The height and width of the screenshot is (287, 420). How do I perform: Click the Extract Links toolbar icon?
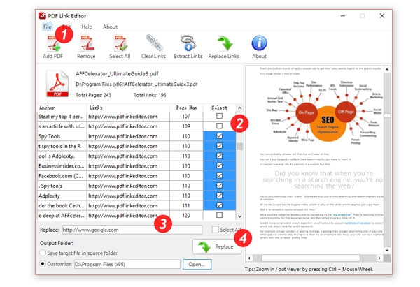tap(188, 43)
